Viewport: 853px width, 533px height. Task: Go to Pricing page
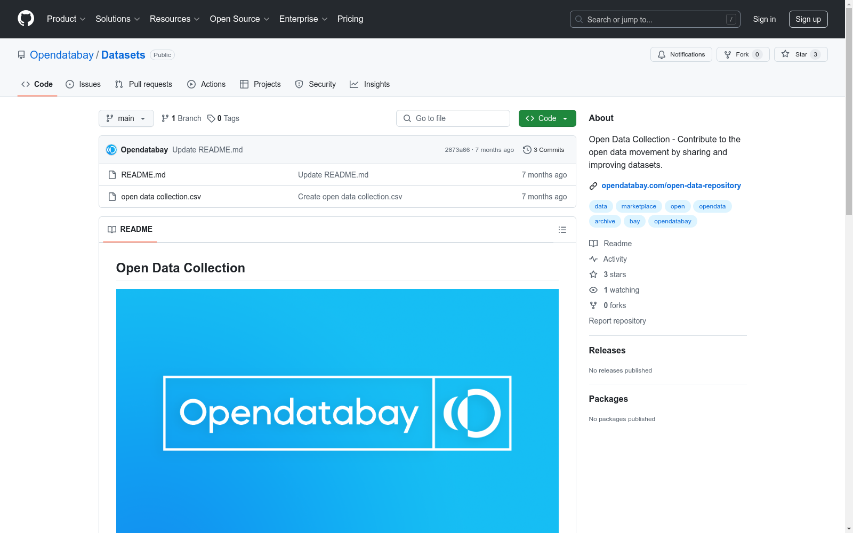[x=350, y=19]
